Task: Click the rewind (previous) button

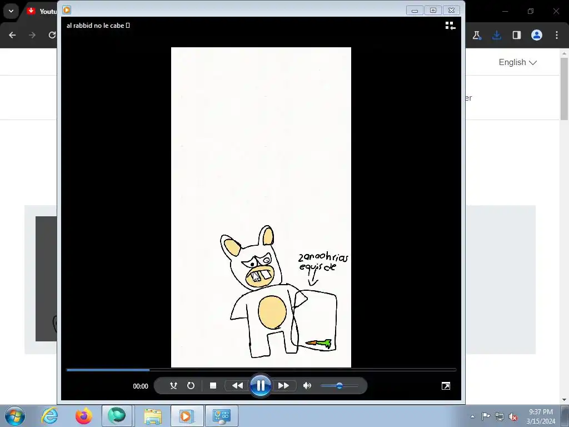Action: click(x=237, y=386)
